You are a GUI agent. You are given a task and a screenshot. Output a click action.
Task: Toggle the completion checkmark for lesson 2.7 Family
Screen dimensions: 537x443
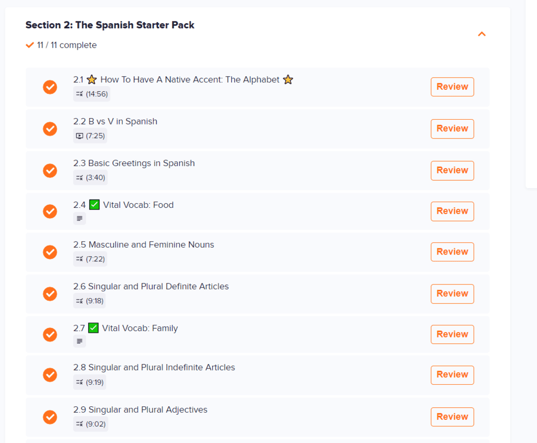click(x=50, y=334)
